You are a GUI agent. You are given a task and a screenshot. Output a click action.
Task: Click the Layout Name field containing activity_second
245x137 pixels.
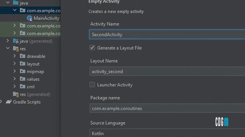click(x=167, y=71)
